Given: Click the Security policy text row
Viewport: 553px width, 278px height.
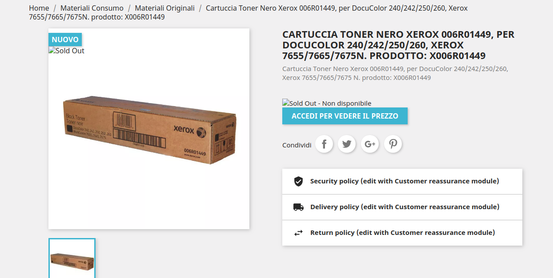Looking at the screenshot, I should pyautogui.click(x=402, y=181).
